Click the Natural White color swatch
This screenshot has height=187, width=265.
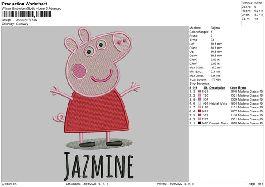(199, 103)
